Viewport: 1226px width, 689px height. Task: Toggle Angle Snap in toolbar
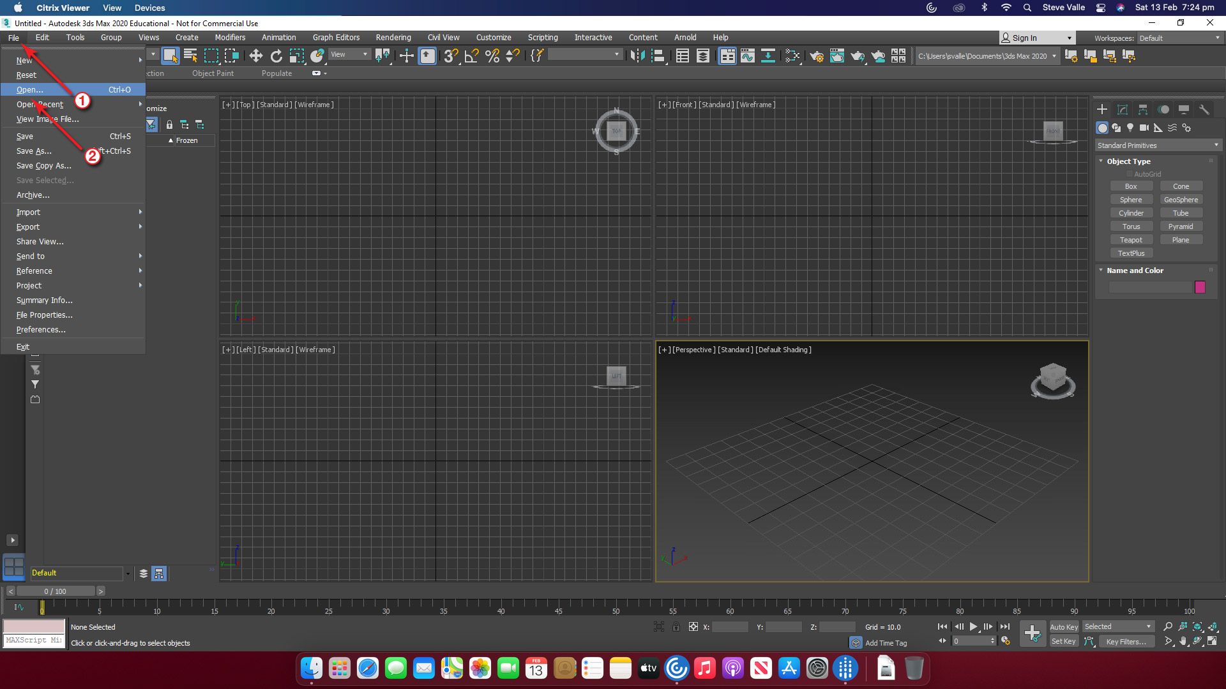tap(471, 56)
